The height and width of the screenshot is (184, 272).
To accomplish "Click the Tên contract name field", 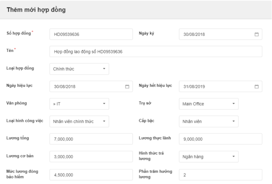I will (x=156, y=52).
